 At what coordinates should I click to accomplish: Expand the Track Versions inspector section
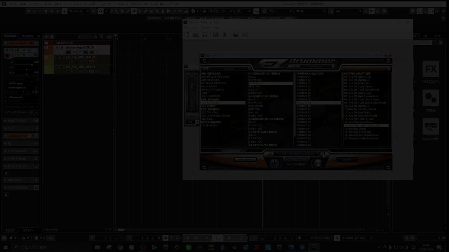point(21,121)
